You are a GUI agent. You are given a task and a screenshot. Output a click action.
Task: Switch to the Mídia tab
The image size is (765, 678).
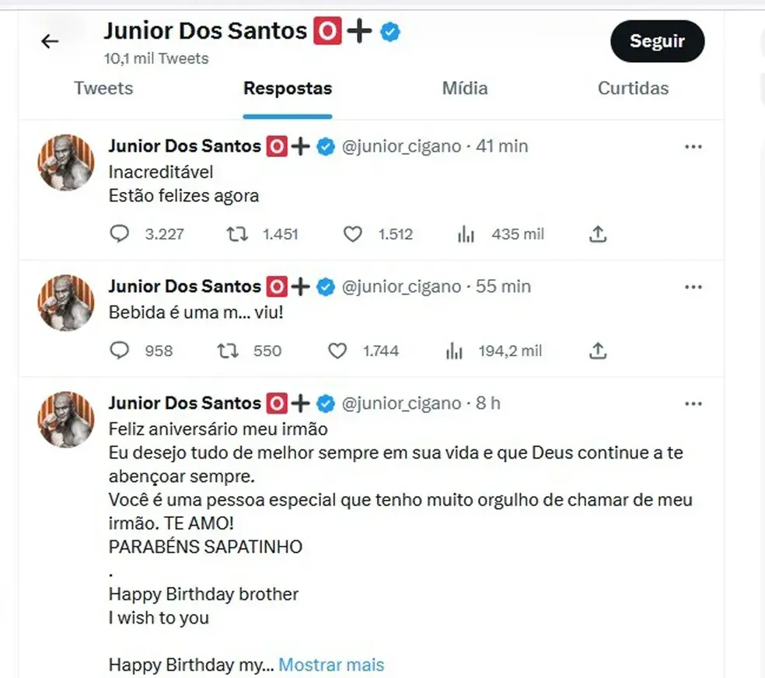point(464,89)
